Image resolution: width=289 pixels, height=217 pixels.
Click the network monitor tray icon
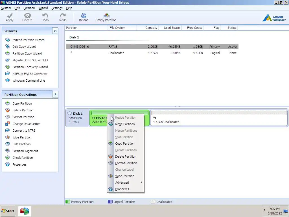click(286, 211)
